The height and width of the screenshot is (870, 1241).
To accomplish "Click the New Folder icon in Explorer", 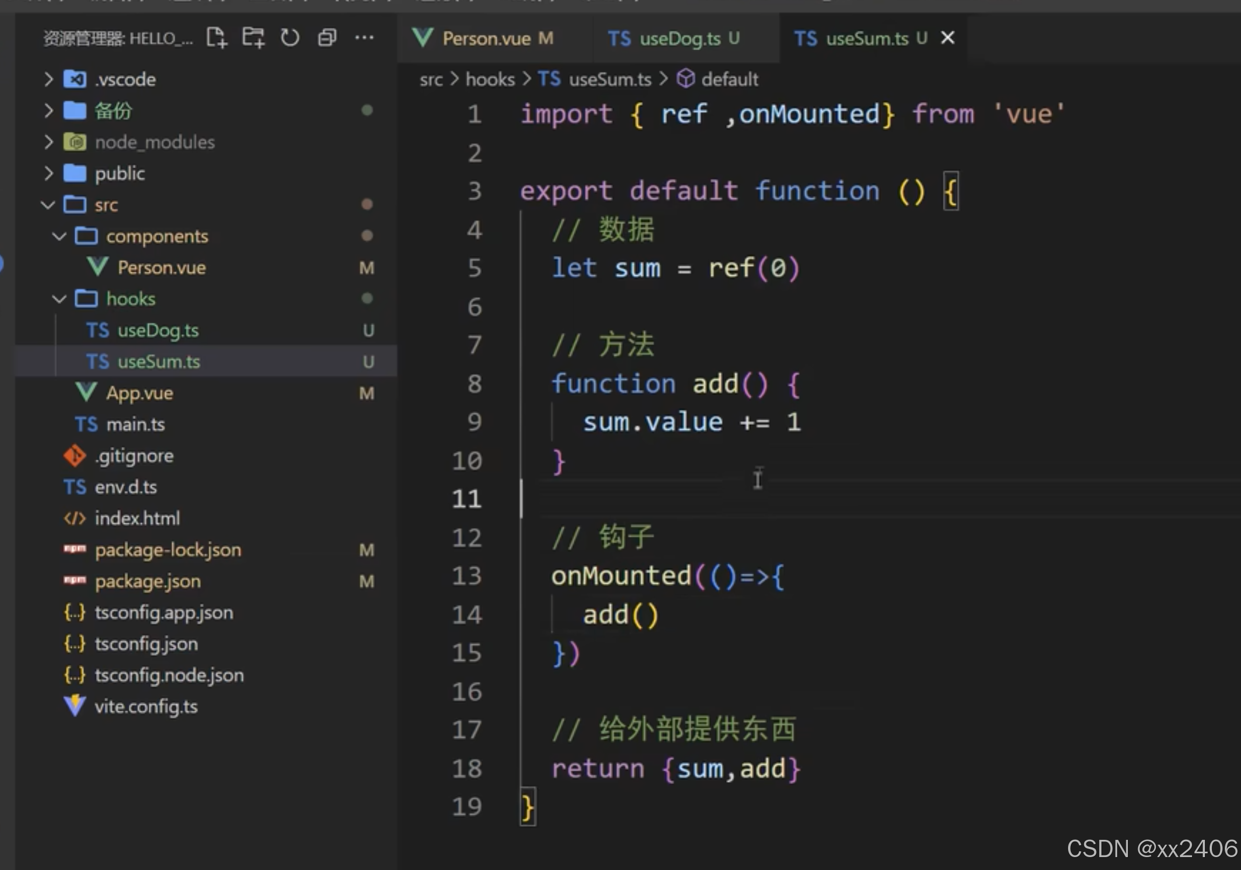I will (x=254, y=37).
